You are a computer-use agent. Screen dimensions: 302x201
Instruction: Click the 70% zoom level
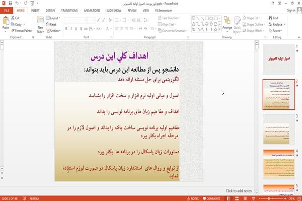(x=291, y=198)
